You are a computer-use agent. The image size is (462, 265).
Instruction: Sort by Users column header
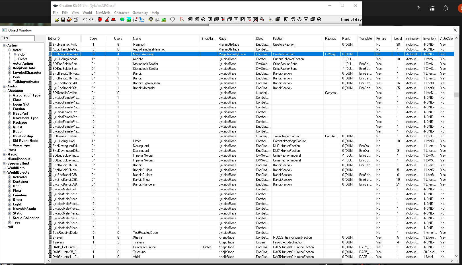[x=118, y=39]
